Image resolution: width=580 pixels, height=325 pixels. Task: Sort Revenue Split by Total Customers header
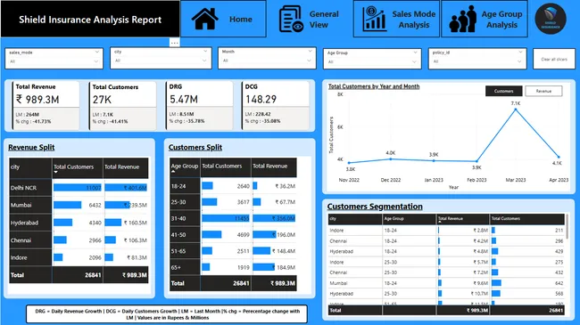[78, 167]
